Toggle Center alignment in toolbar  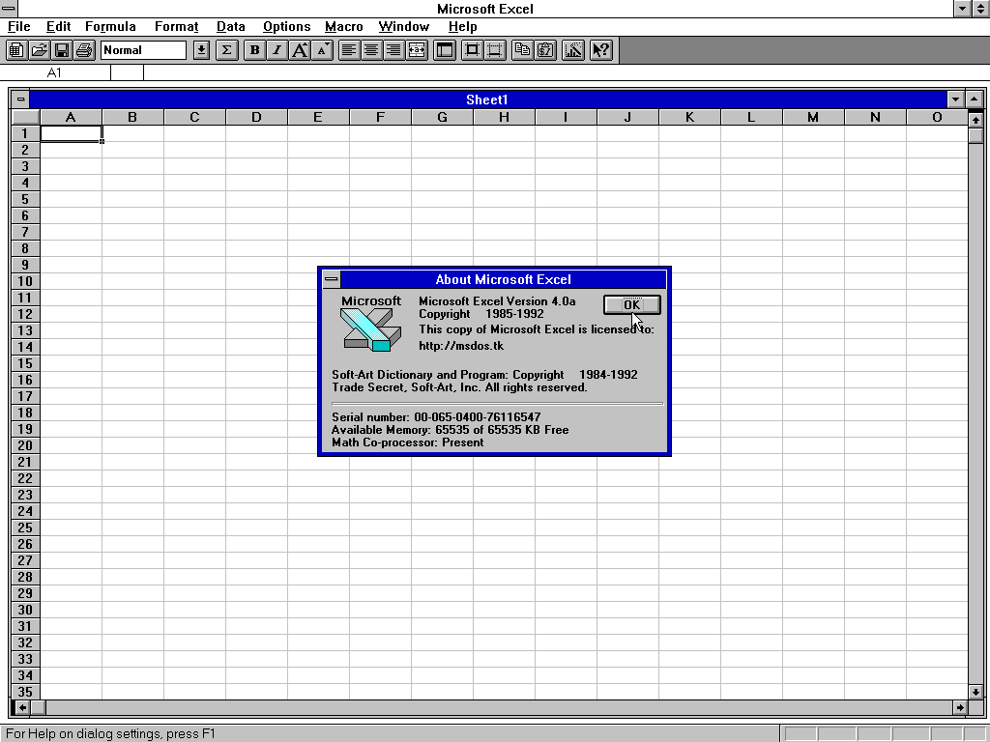[x=371, y=50]
